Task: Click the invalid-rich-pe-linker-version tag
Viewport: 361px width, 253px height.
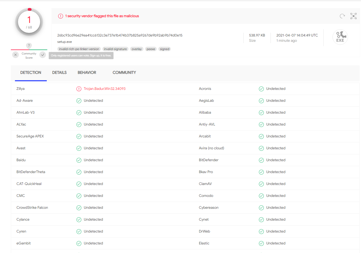Action: pos(79,49)
